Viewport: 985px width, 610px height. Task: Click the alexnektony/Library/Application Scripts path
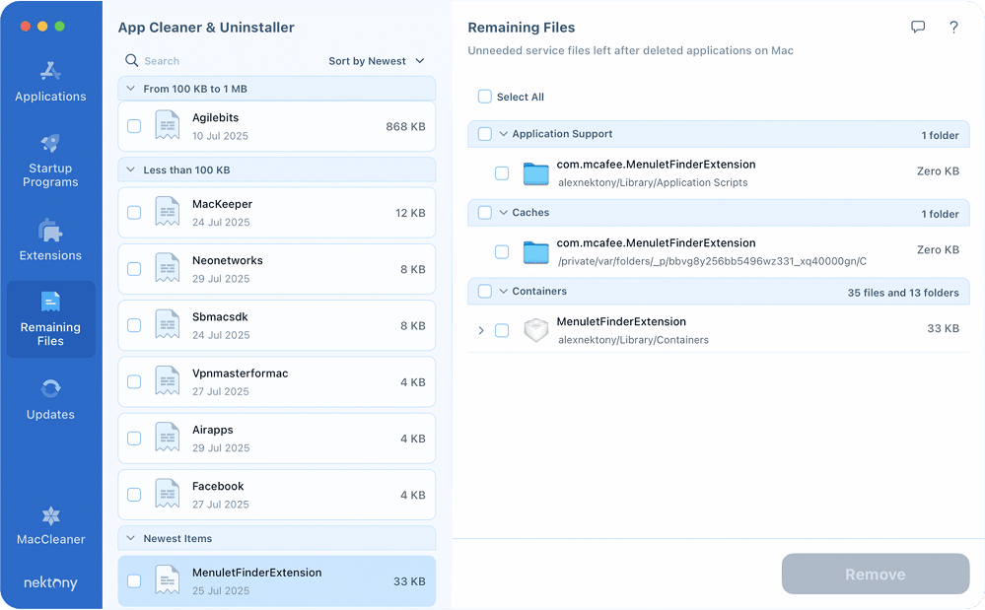click(x=653, y=182)
